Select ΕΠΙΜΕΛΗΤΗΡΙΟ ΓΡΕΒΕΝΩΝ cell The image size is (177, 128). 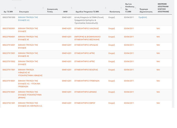tap(87, 81)
